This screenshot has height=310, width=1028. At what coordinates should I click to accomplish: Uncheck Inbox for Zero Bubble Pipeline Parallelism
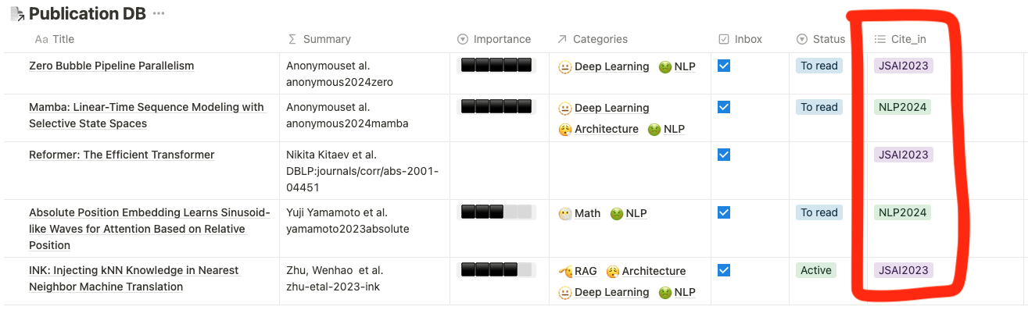click(724, 66)
